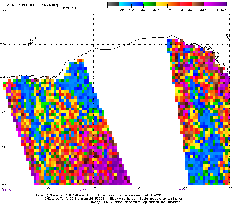Click the 120 longitude axis label
The width and height of the screenshot is (232, 204).
click(x=3, y=188)
